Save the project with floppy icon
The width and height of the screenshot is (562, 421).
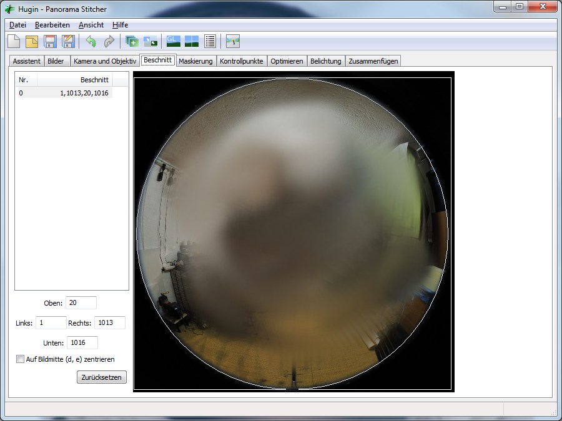(x=50, y=42)
